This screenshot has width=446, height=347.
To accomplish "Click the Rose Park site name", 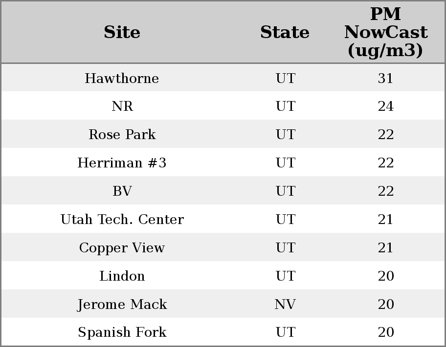I will [122, 135].
